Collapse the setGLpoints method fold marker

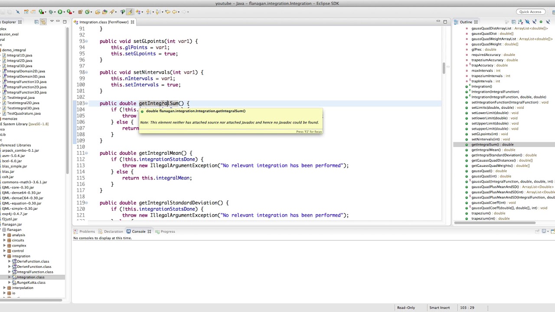[86, 41]
